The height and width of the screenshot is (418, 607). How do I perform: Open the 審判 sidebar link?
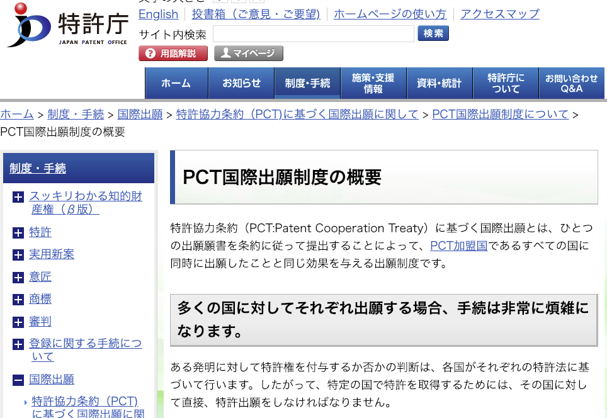(40, 321)
